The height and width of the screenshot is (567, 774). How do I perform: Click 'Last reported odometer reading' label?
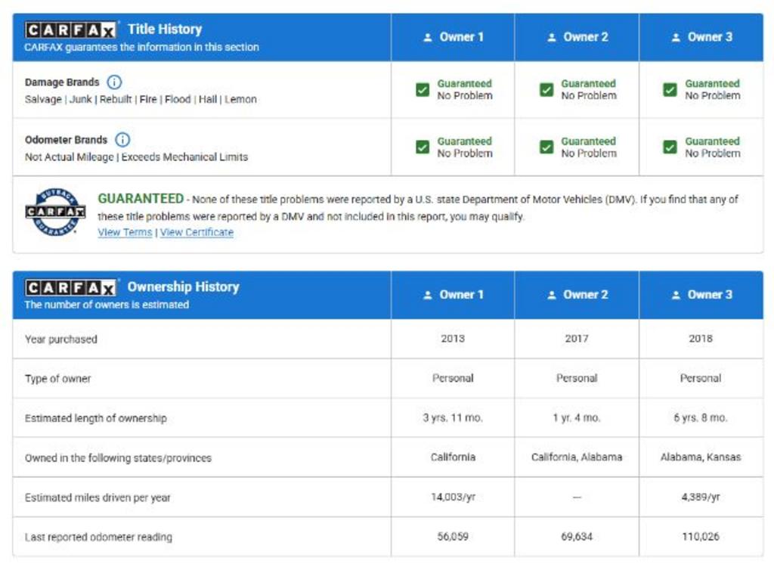click(x=99, y=538)
